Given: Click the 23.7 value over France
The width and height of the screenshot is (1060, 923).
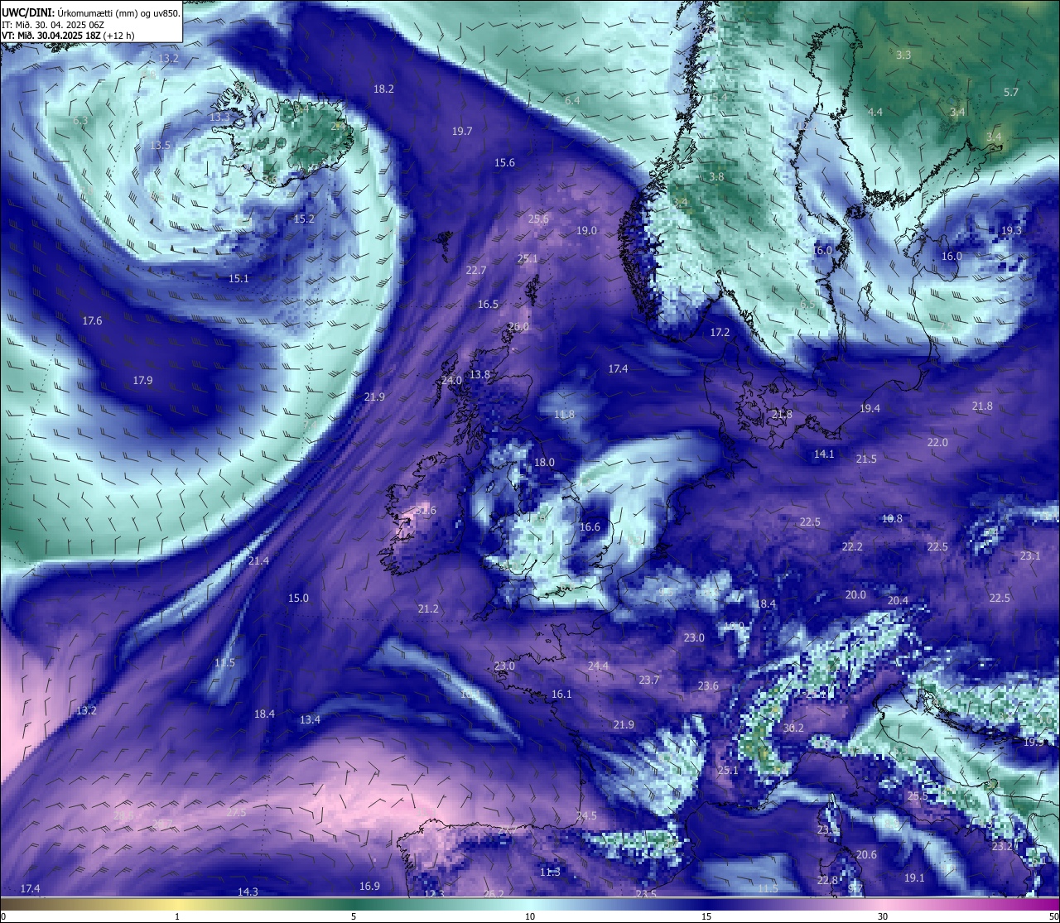Looking at the screenshot, I should [x=649, y=680].
